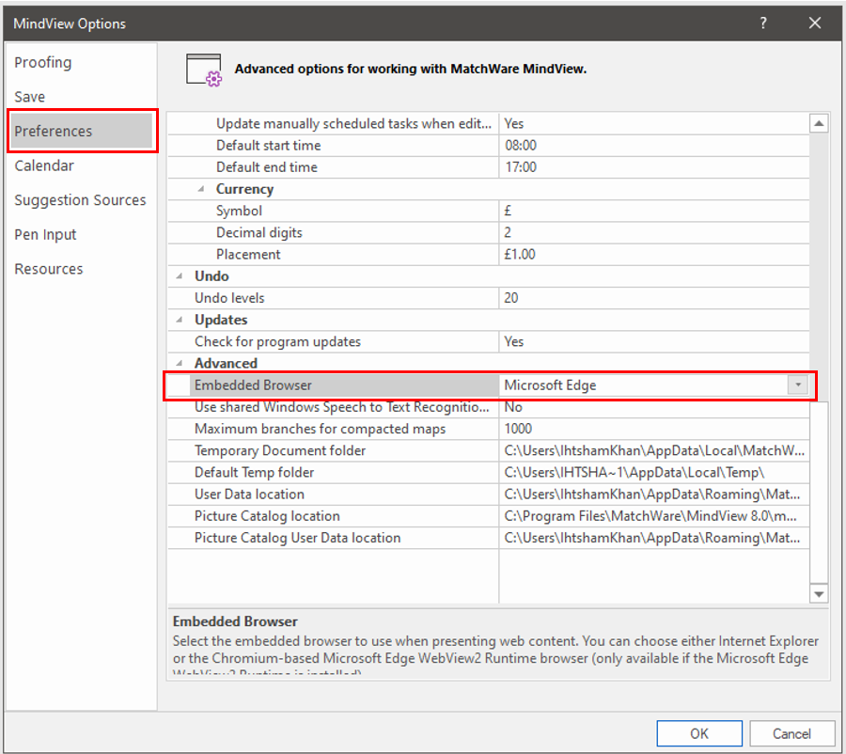Select the Preferences category
The image size is (846, 754).
tap(82, 132)
